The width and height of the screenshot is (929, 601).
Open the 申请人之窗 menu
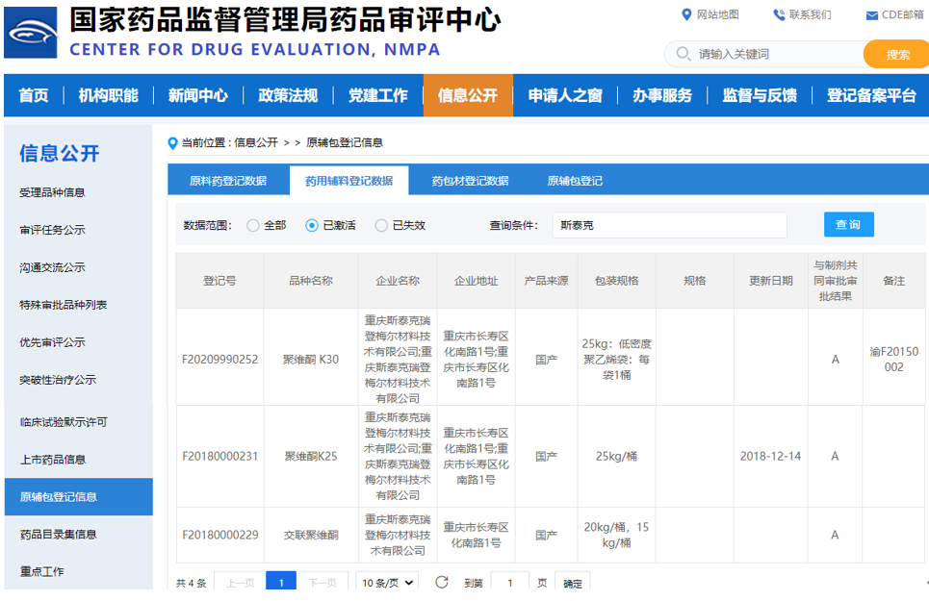565,95
